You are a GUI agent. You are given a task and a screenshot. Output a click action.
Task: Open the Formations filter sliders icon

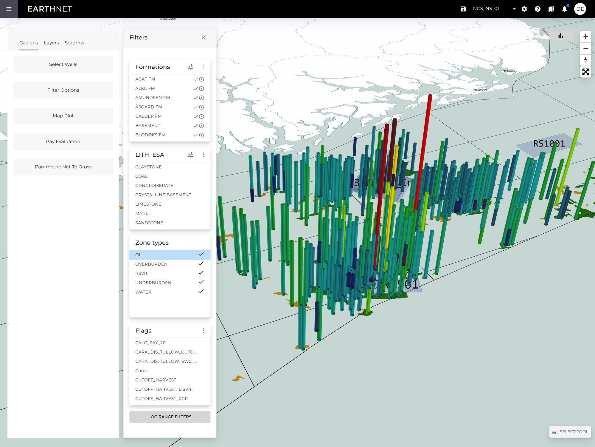pyautogui.click(x=190, y=67)
